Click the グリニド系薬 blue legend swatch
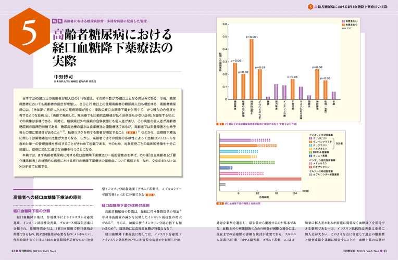The width and height of the screenshot is (398, 260). click(310, 155)
